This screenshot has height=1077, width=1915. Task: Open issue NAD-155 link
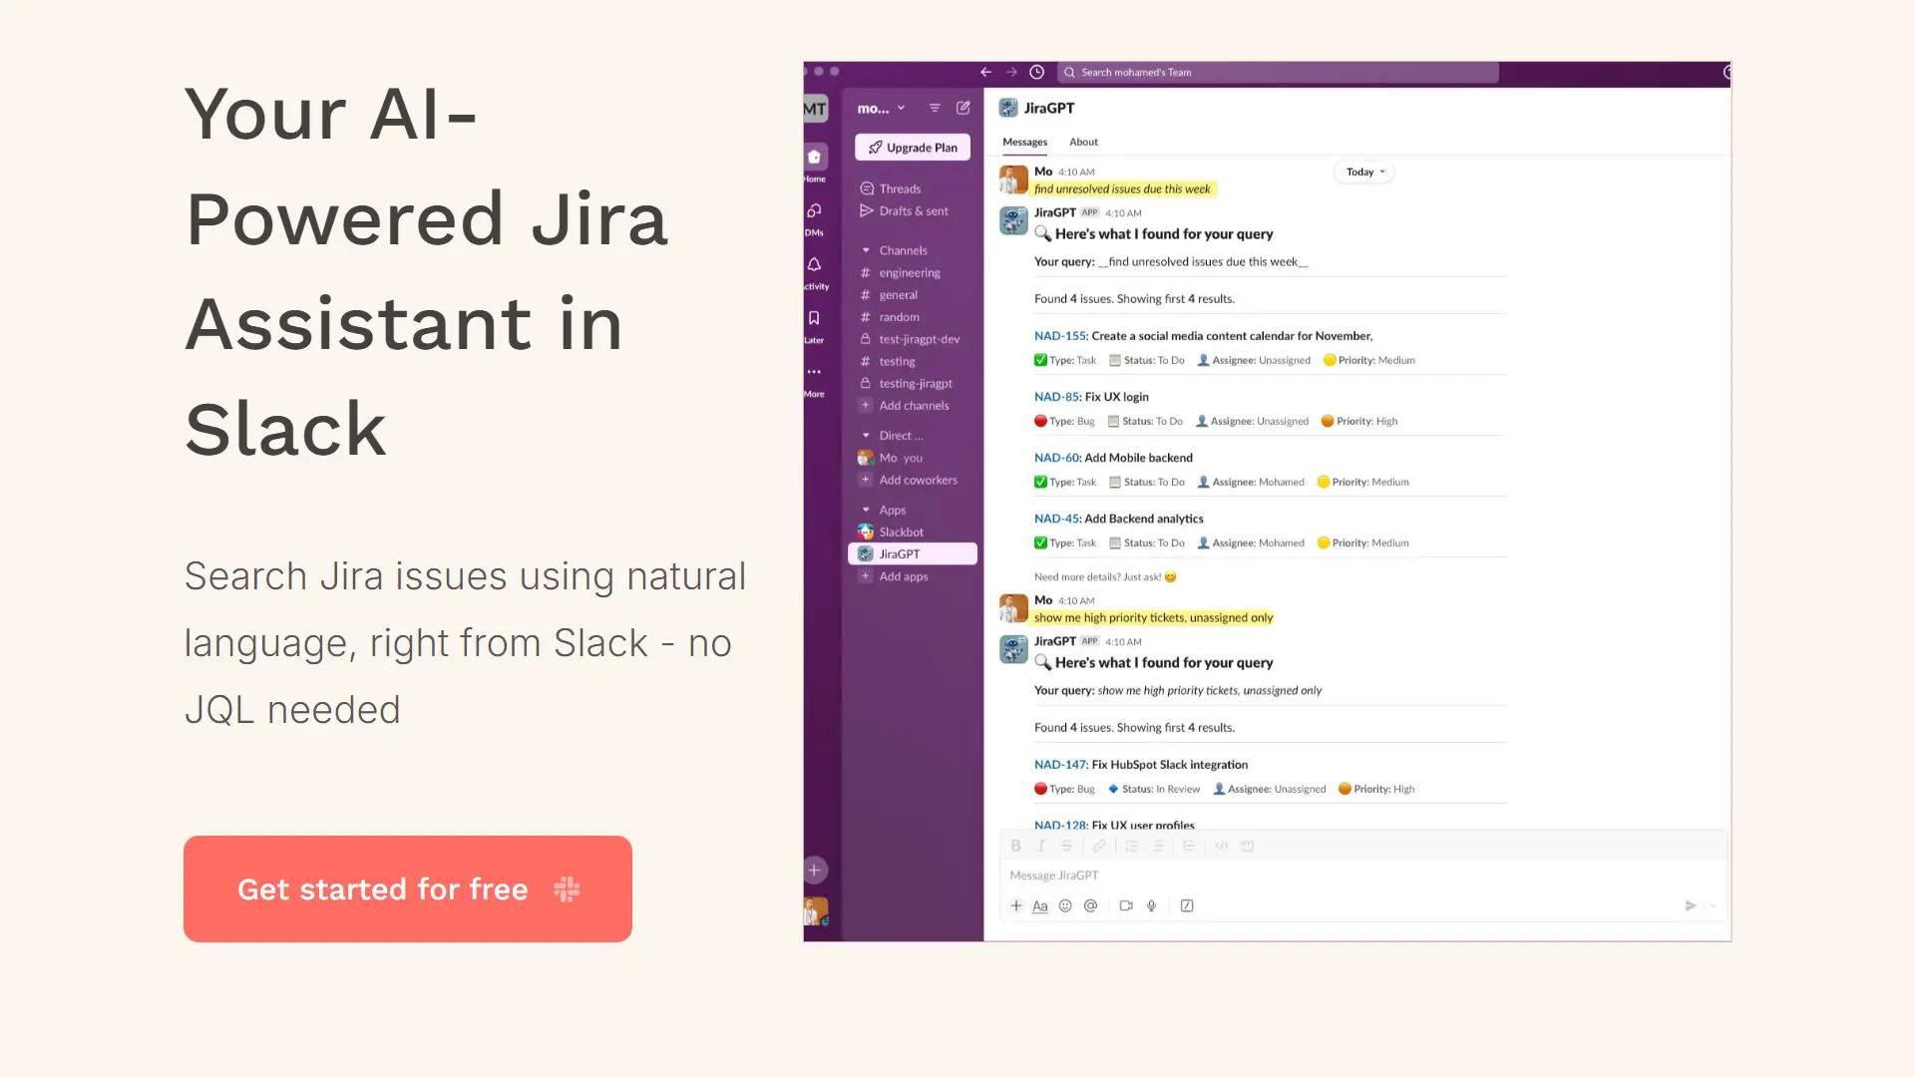tap(1059, 336)
